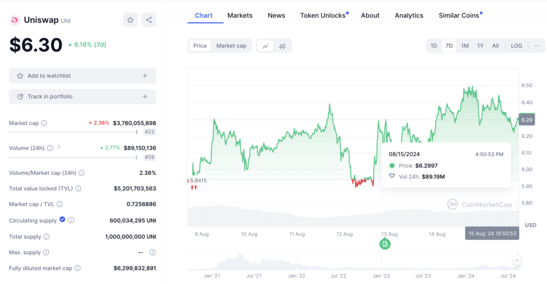The width and height of the screenshot is (547, 284).
Task: Click the green document event marker
Action: point(385,244)
